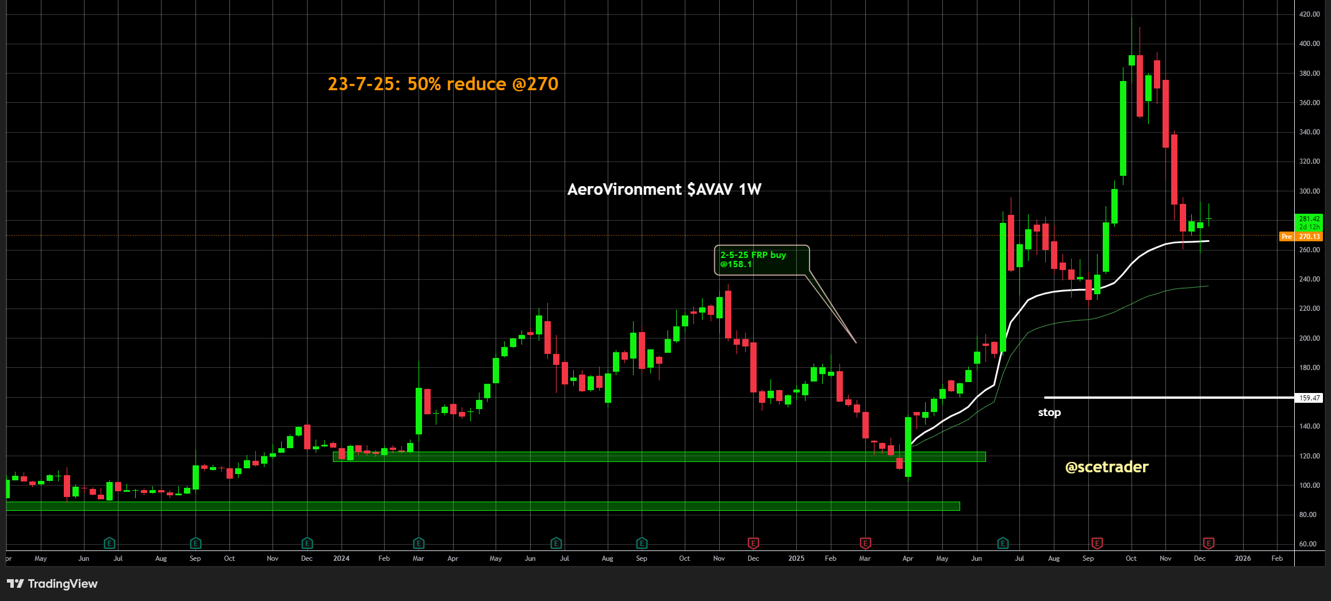Select the green 281.42 current price label
Image resolution: width=1331 pixels, height=601 pixels.
click(x=1309, y=222)
